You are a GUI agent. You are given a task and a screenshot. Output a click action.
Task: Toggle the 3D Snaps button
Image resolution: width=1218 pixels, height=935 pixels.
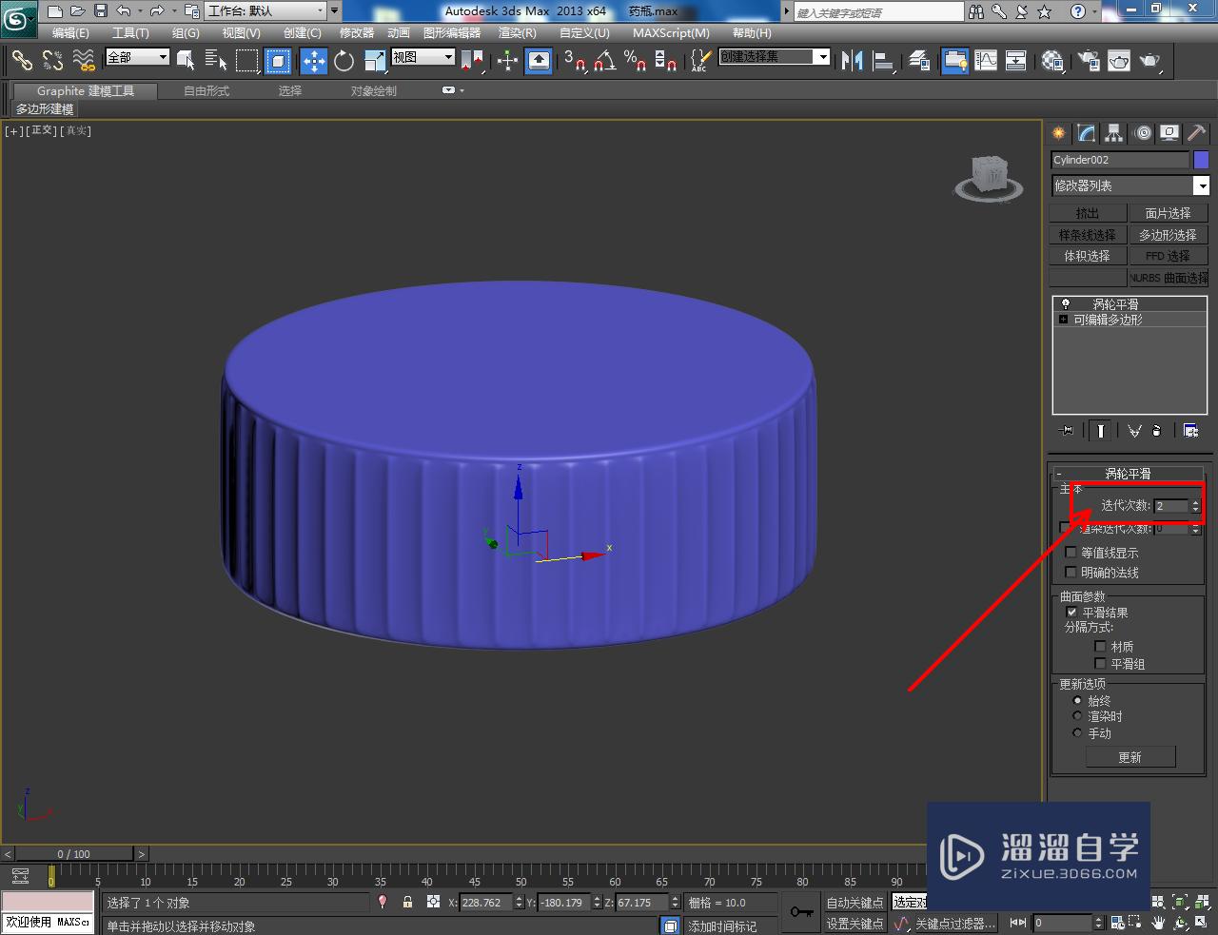574,61
